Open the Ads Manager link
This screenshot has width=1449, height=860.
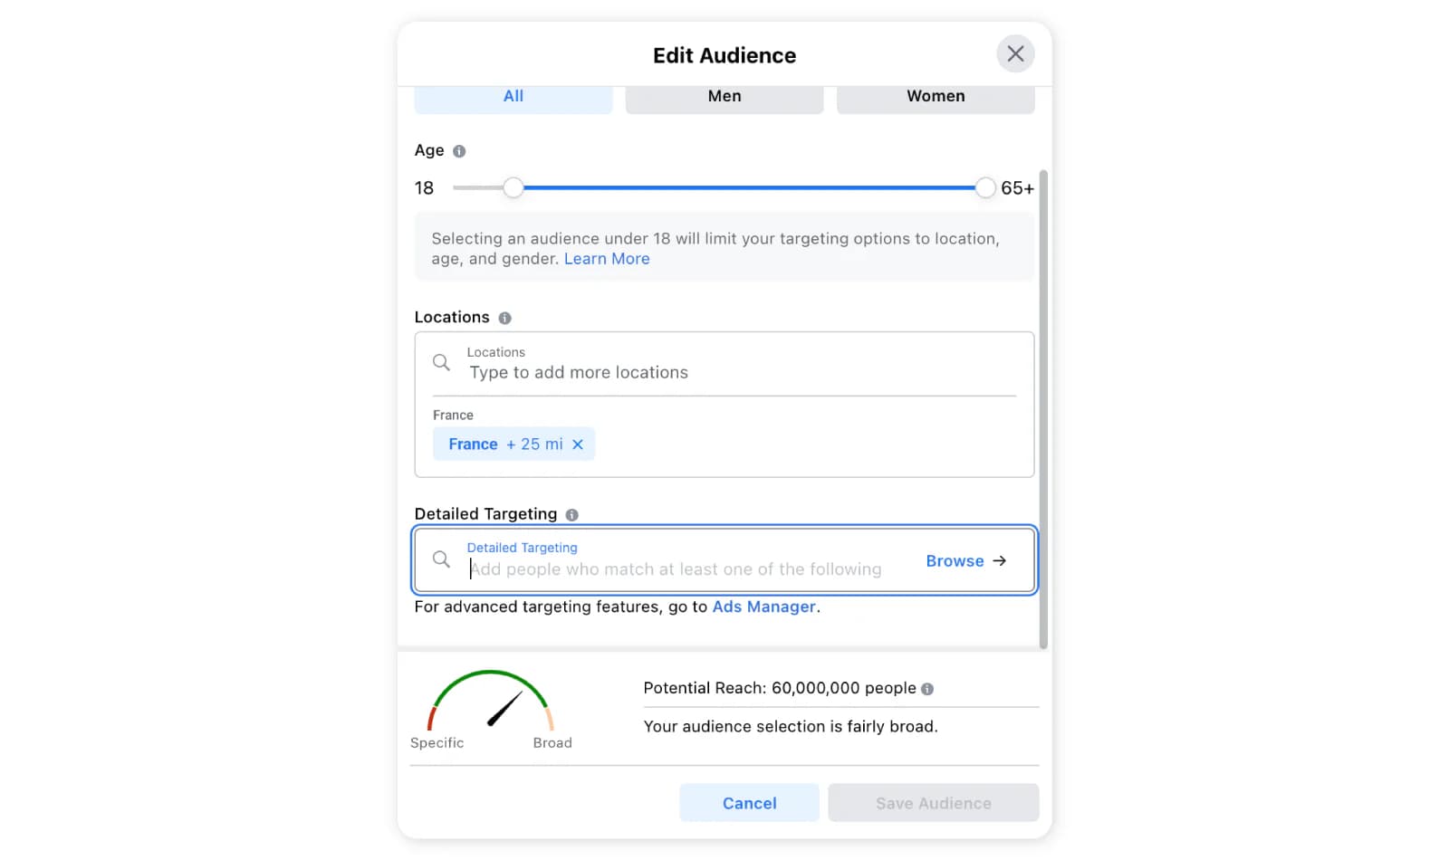point(763,607)
